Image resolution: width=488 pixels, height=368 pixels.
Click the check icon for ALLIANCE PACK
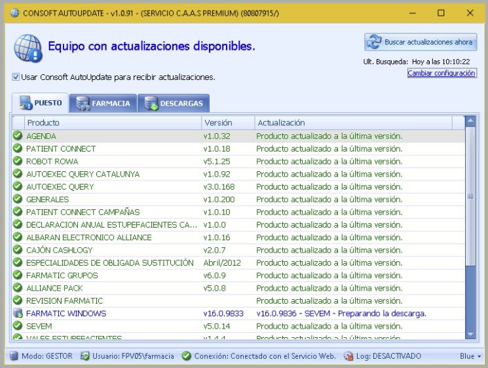(x=18, y=287)
